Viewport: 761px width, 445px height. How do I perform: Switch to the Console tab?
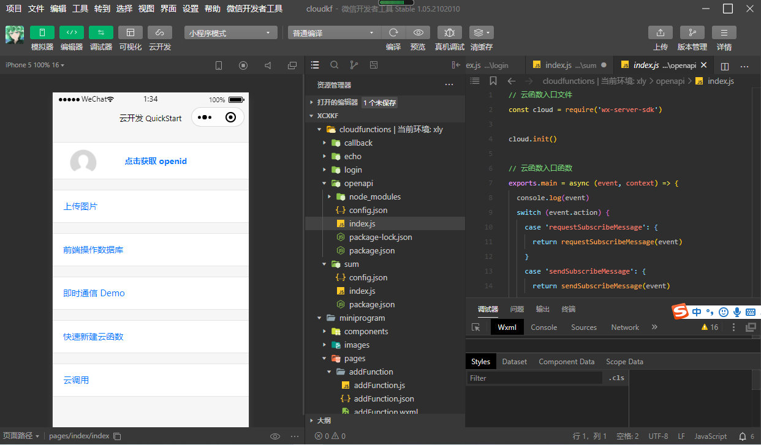coord(544,327)
